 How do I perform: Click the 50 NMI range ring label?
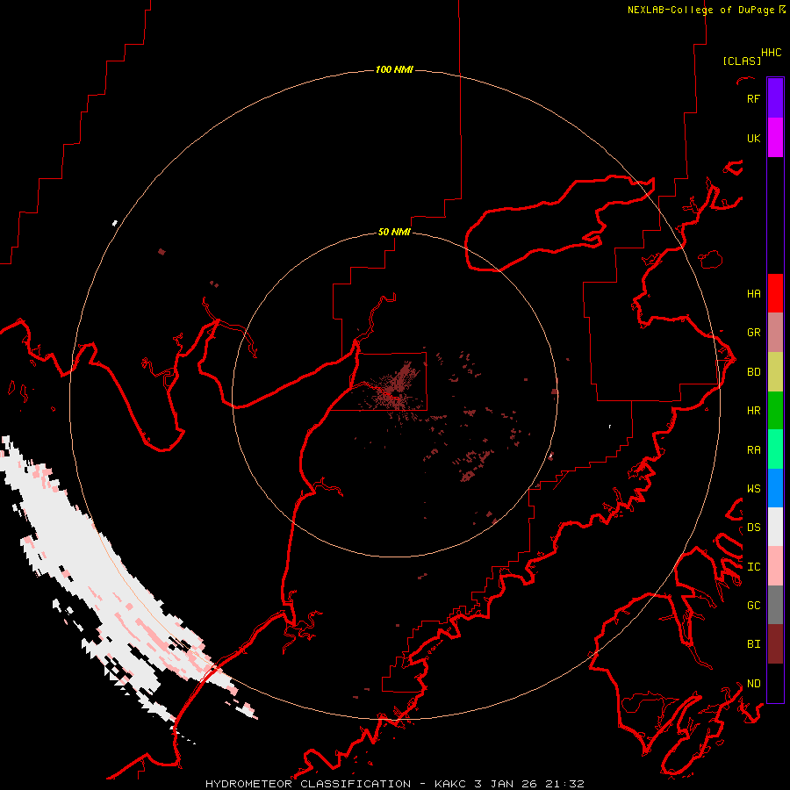point(394,233)
